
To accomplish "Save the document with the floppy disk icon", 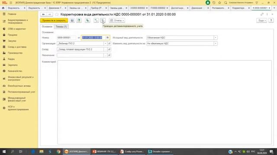I will [x=72, y=20].
